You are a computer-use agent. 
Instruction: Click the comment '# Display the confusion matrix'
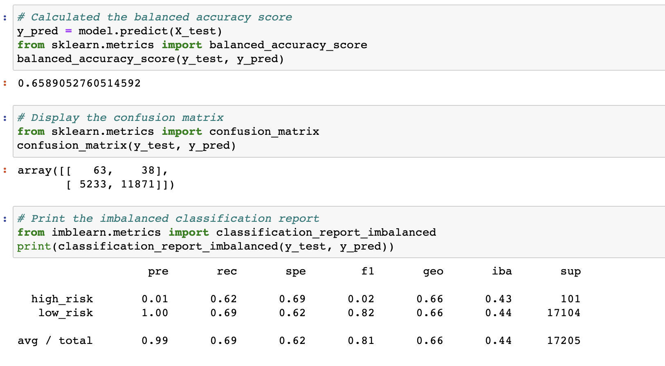(120, 118)
